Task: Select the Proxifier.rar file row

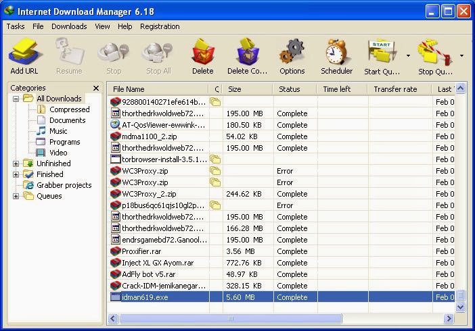Action: (281, 251)
